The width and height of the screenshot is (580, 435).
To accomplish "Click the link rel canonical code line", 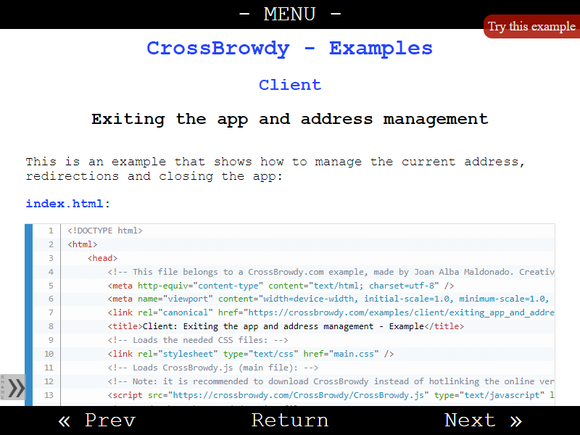I will (x=331, y=312).
